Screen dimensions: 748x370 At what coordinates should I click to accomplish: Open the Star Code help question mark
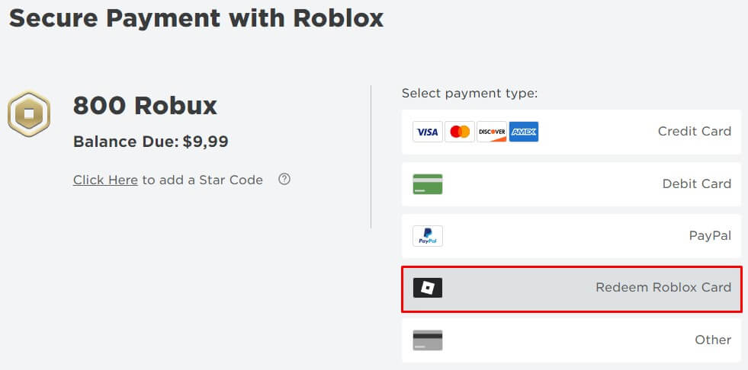click(x=284, y=180)
